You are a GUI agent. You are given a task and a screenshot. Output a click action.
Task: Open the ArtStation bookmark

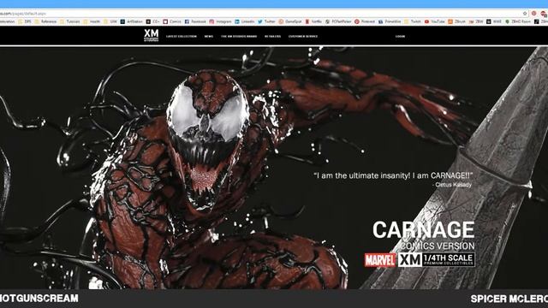(x=131, y=21)
